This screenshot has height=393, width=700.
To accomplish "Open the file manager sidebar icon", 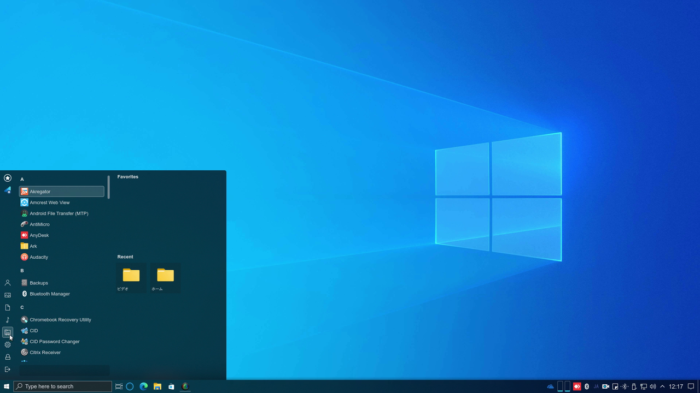I will point(8,332).
